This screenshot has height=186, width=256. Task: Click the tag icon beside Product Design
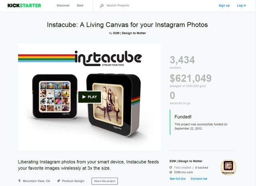click(x=59, y=181)
